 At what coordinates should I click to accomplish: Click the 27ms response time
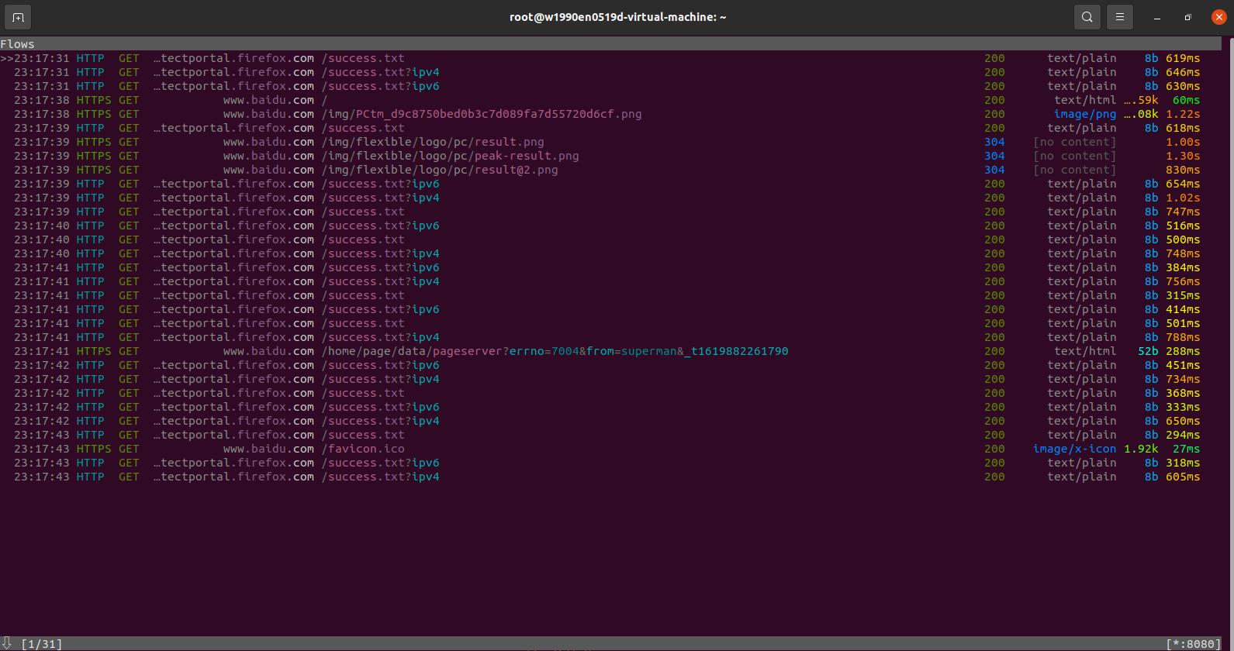1186,449
